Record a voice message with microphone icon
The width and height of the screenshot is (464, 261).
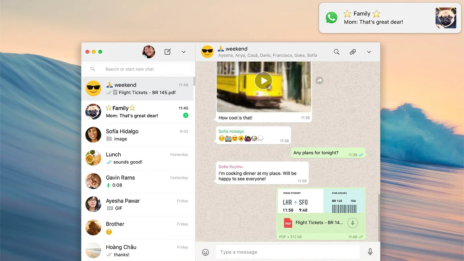click(370, 252)
